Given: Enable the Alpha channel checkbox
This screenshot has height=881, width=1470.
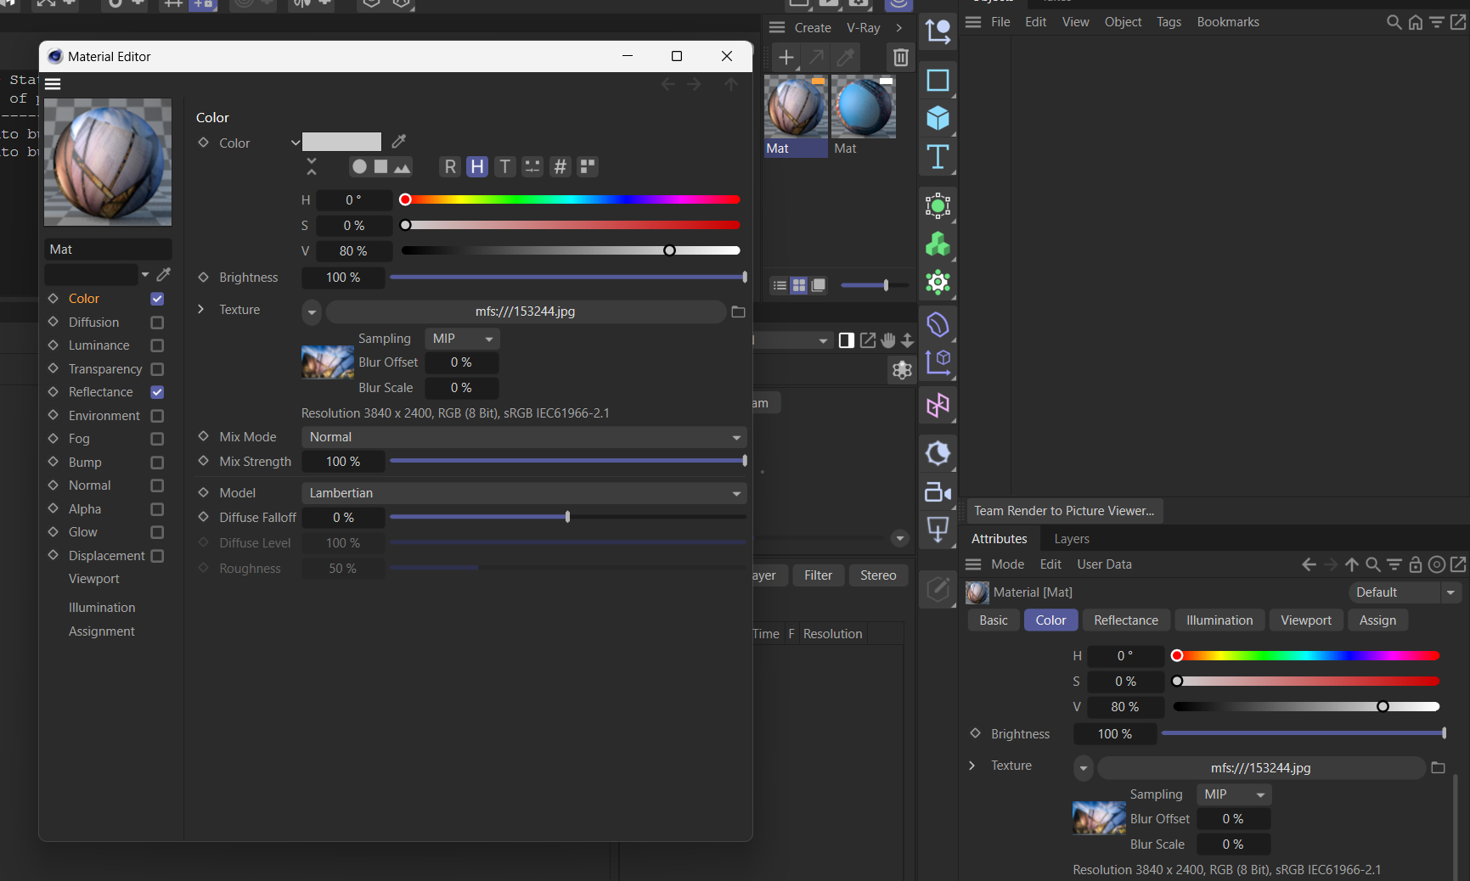Looking at the screenshot, I should [157, 509].
